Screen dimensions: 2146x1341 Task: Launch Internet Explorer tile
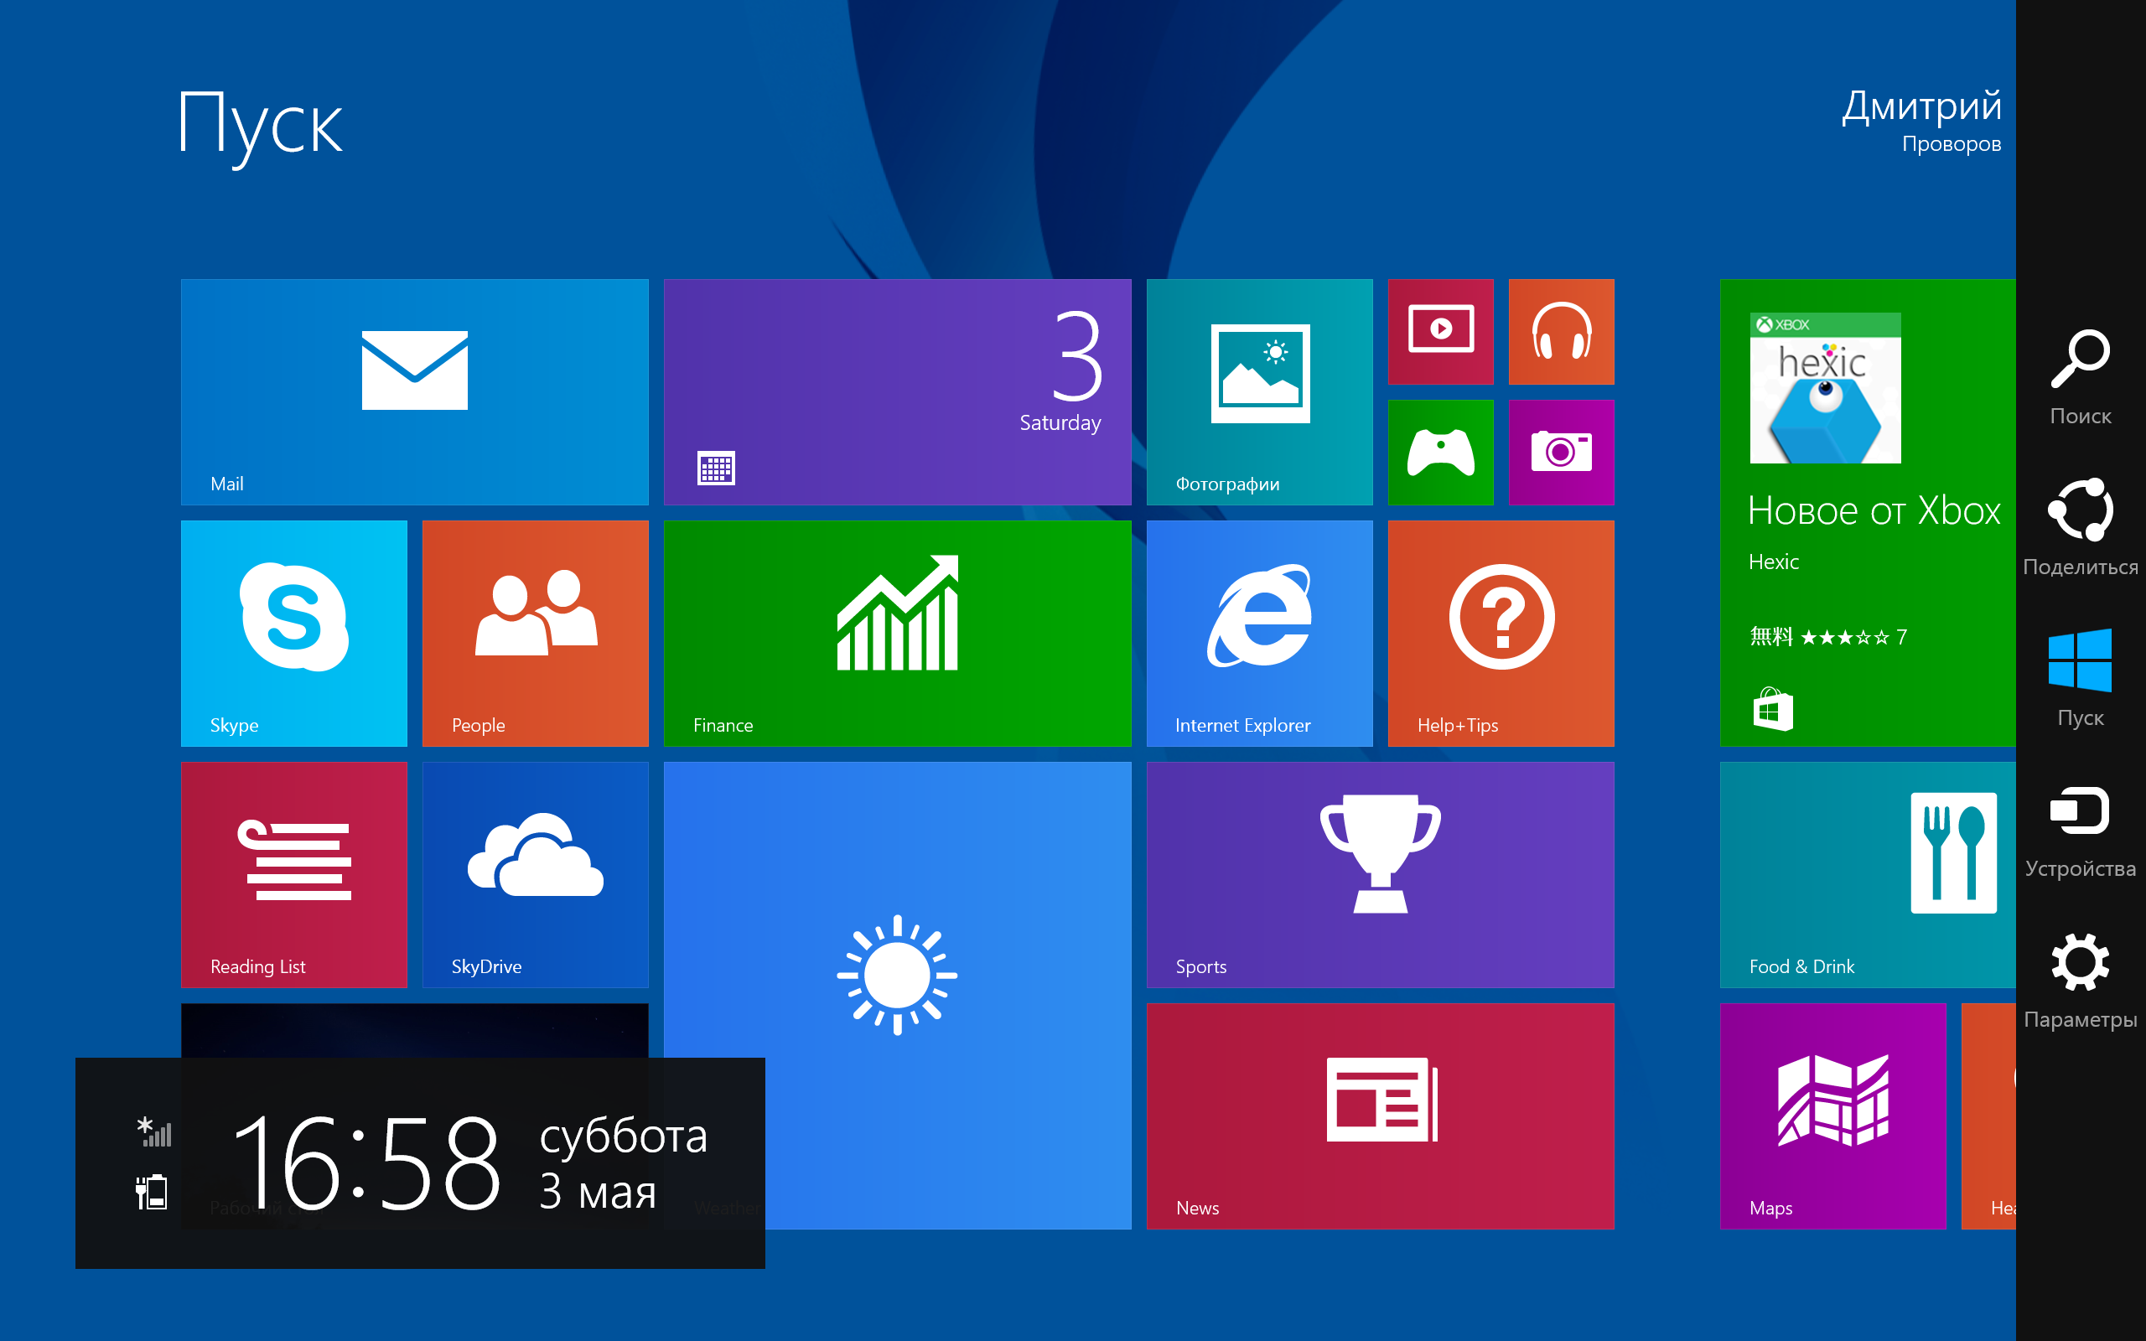pyautogui.click(x=1259, y=634)
